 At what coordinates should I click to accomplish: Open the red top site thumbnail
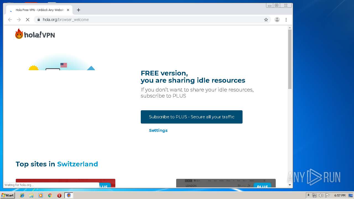pyautogui.click(x=66, y=183)
